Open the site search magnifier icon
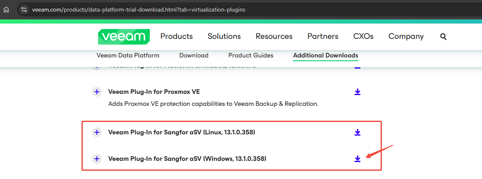Image resolution: width=482 pixels, height=179 pixels. (x=443, y=36)
